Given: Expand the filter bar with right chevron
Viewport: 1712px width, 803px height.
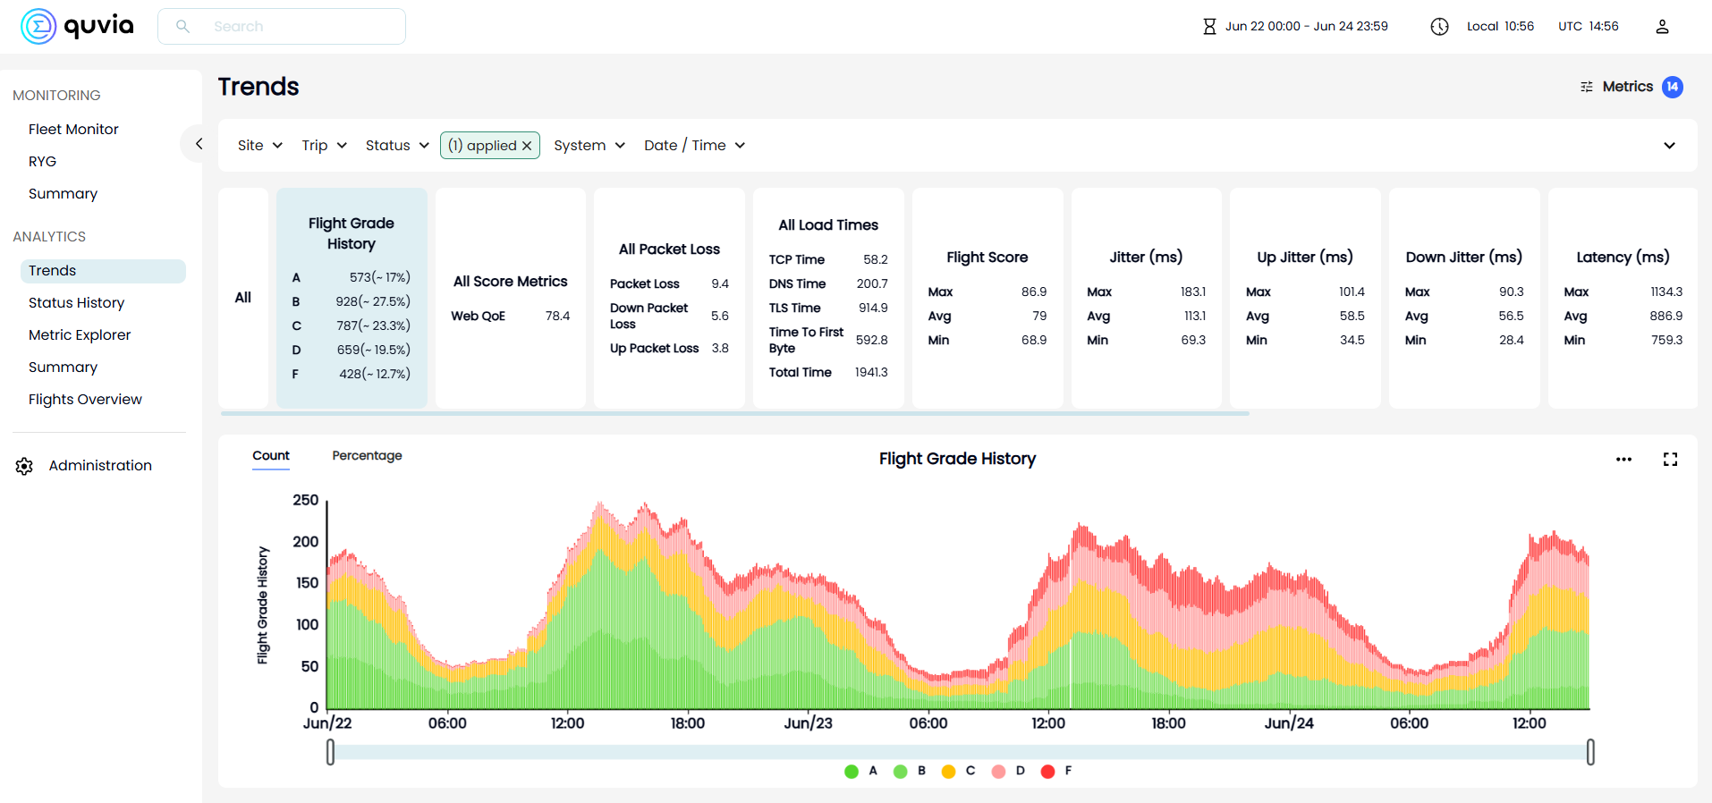Looking at the screenshot, I should (1669, 146).
